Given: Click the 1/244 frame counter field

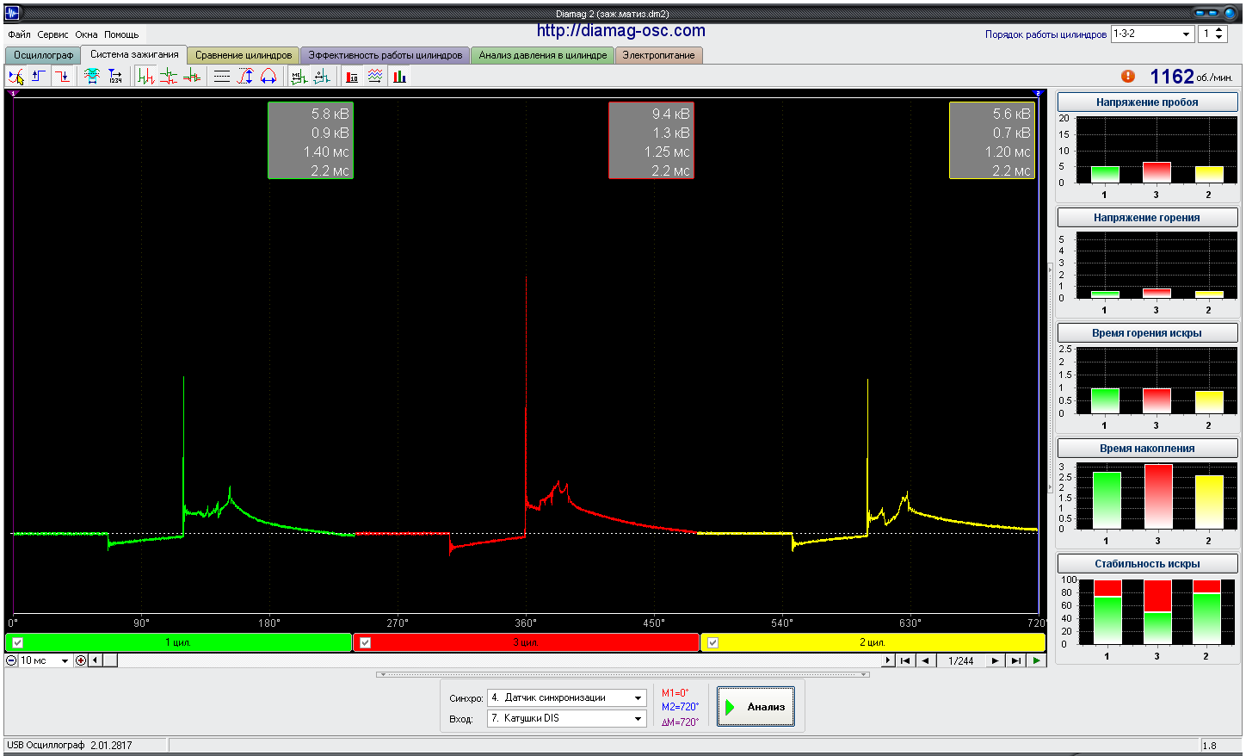Looking at the screenshot, I should [x=960, y=660].
